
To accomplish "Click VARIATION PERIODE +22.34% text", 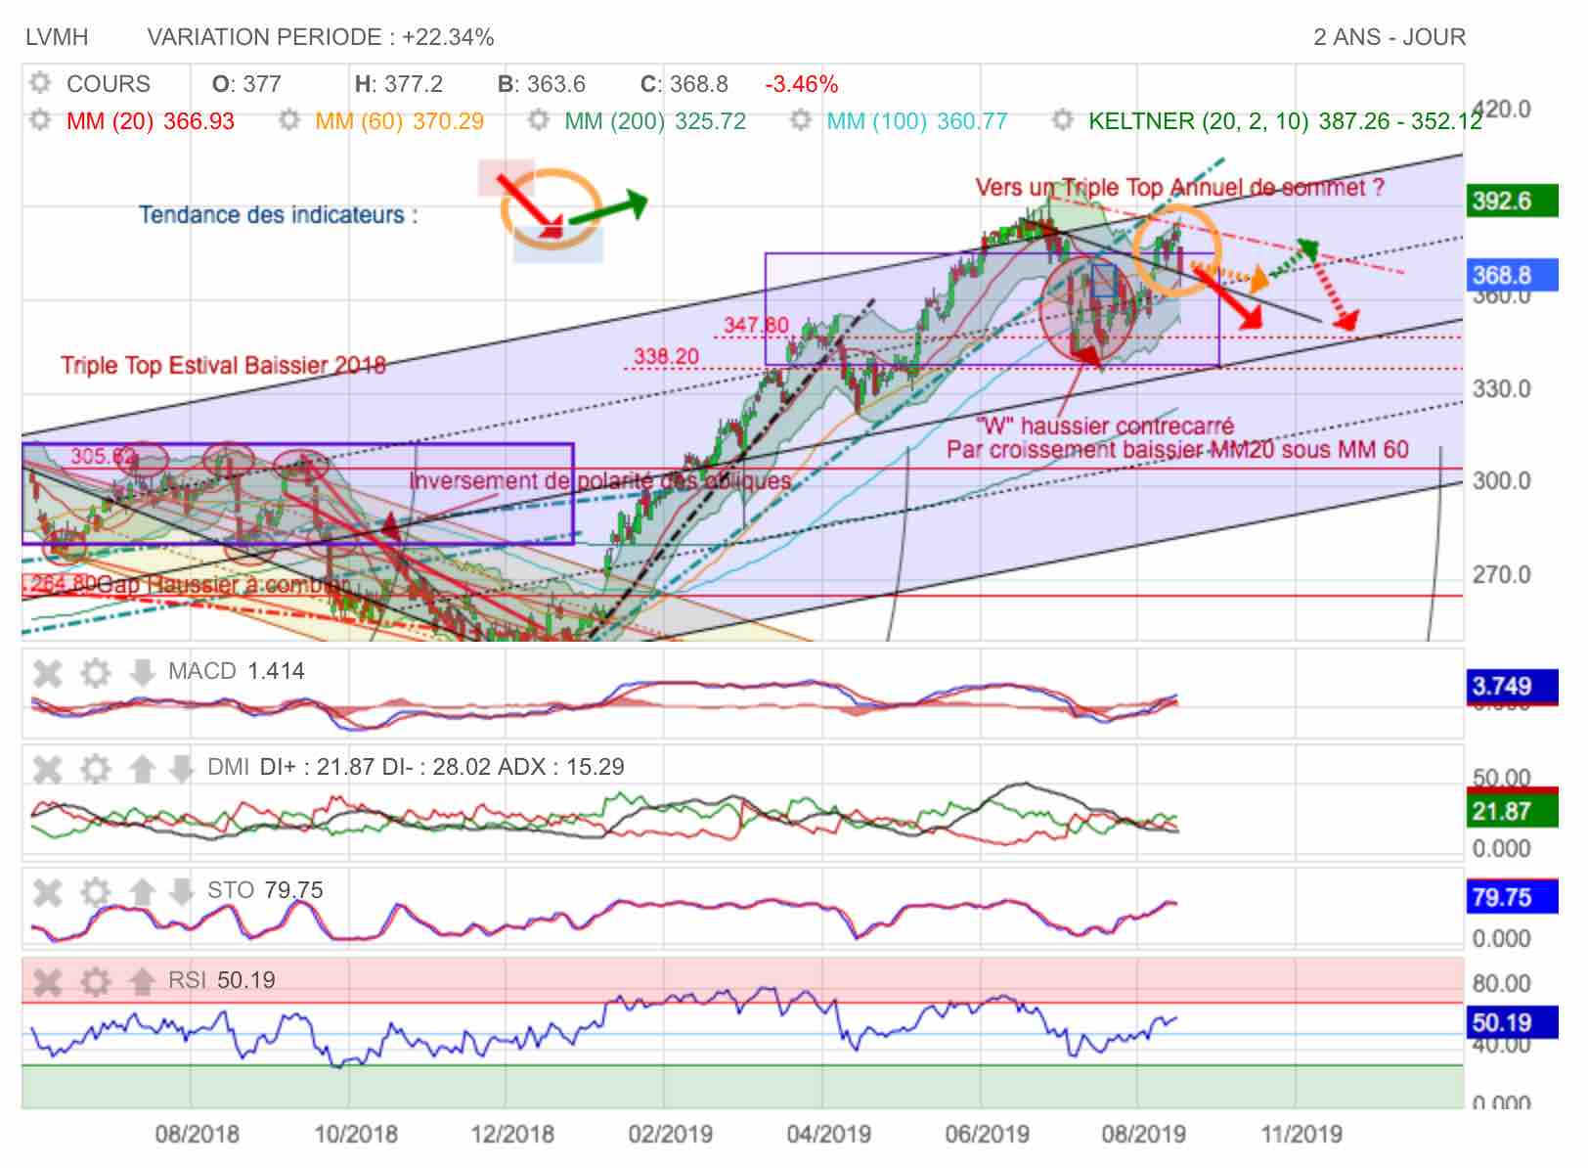I will coord(321,37).
